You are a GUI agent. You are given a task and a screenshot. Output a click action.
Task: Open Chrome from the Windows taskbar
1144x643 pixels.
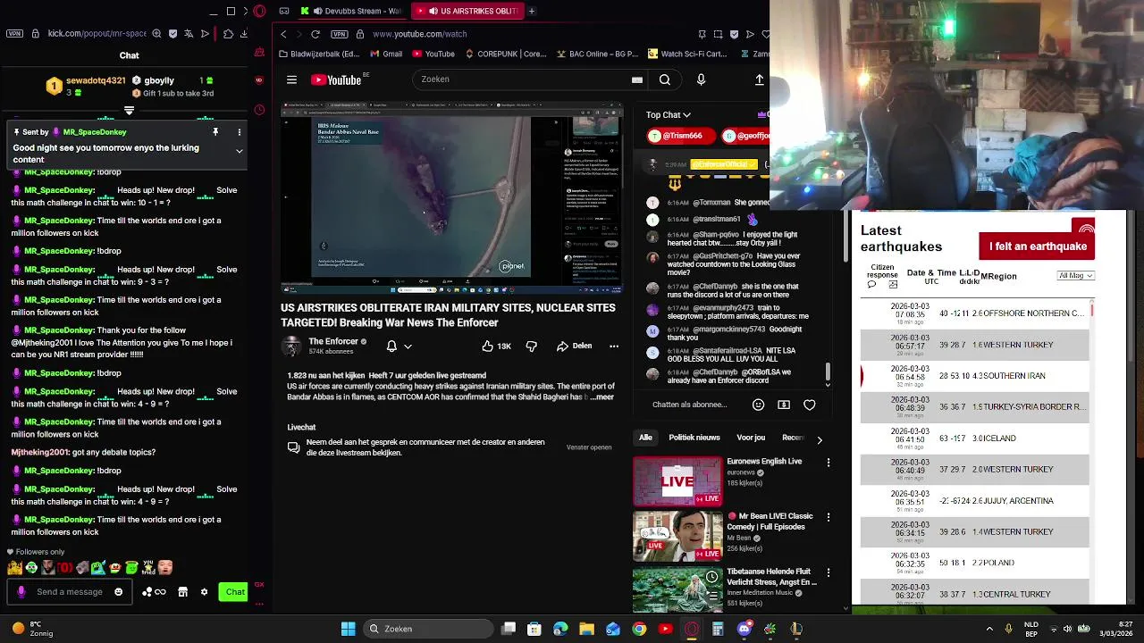point(639,629)
